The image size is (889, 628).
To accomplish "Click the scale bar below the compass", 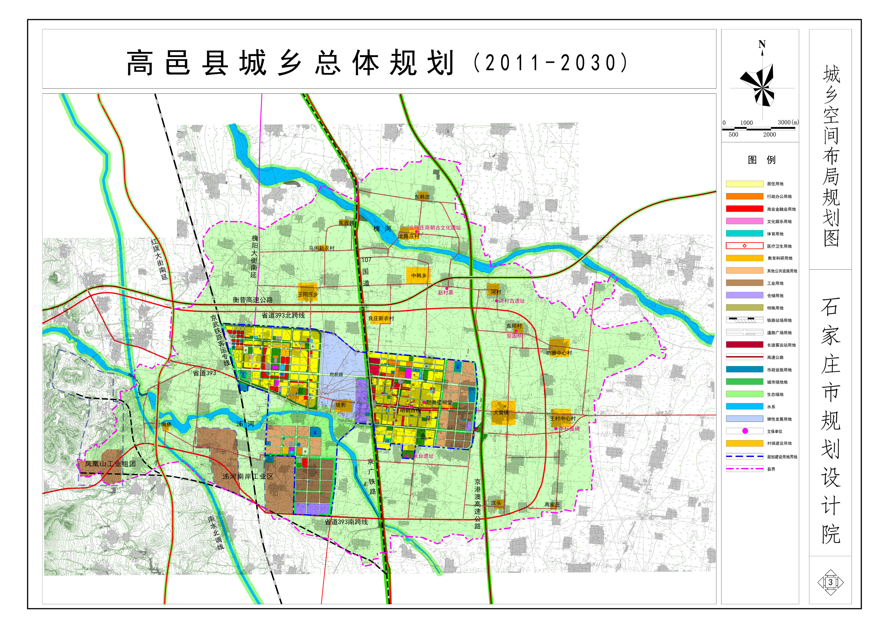I will coord(758,128).
